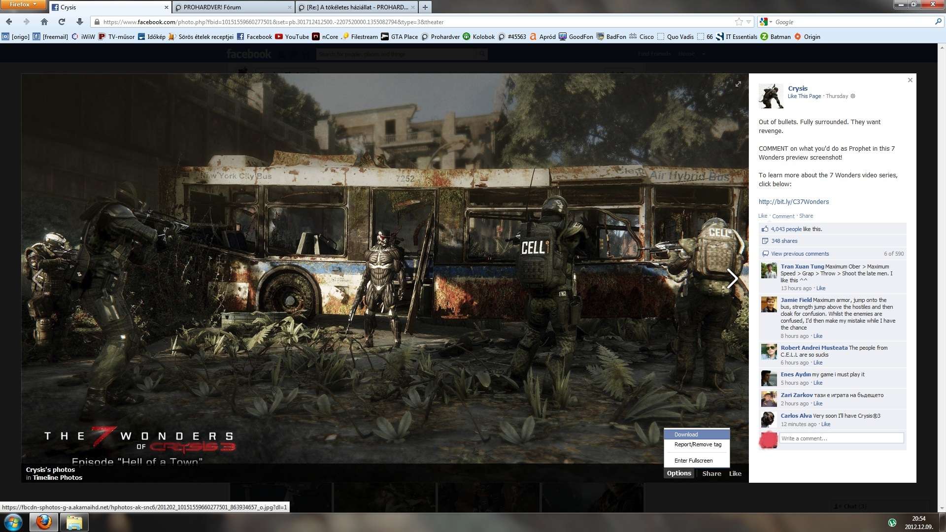
Task: Select Enter Fullscreen menu entry
Action: tap(697, 461)
